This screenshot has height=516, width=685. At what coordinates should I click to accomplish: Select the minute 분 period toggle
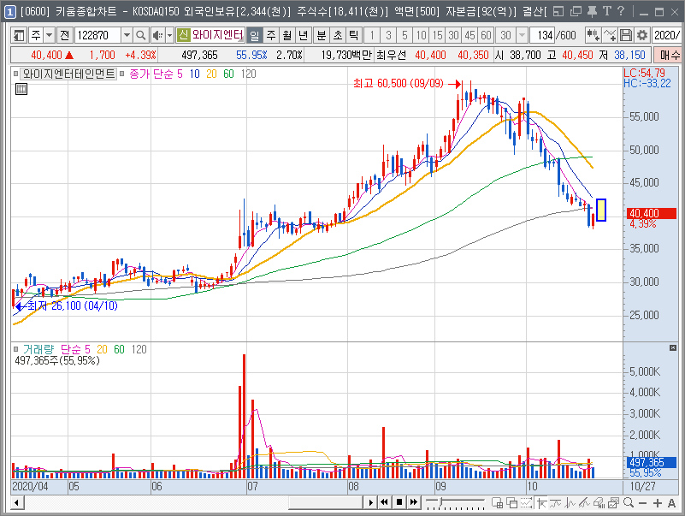pyautogui.click(x=321, y=35)
